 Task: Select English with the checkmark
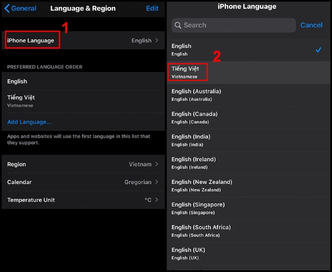248,50
